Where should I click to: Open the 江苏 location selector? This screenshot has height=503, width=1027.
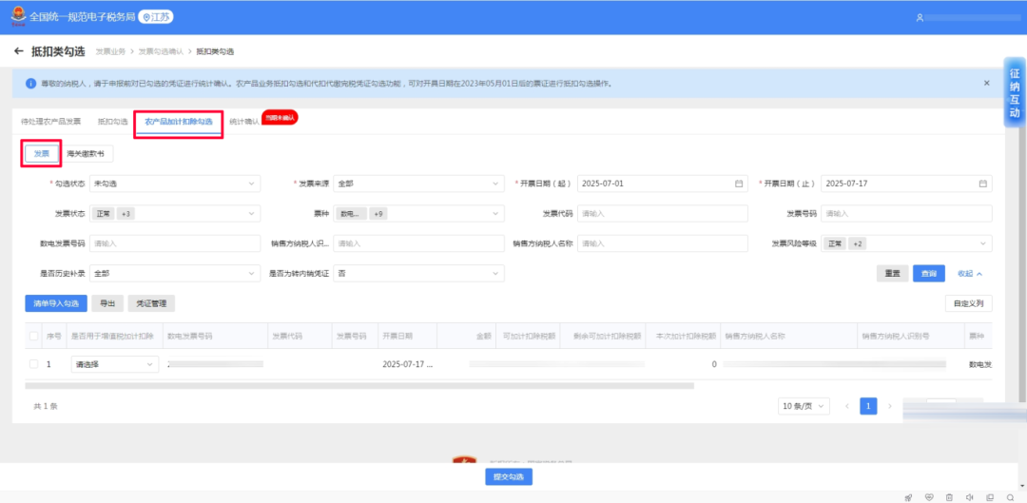pyautogui.click(x=156, y=17)
